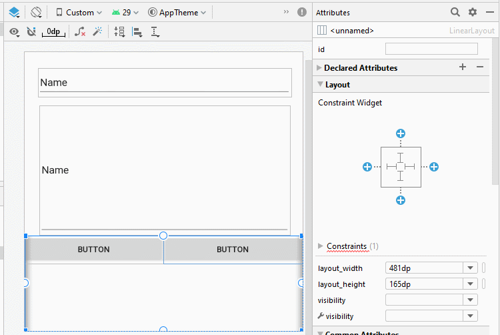The image size is (500, 335).
Task: Open layout_height dropdown arrow
Action: pos(471,284)
